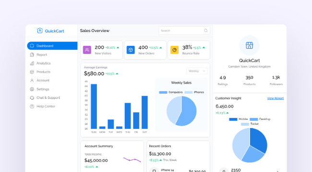Viewport: 312px width, 172px height.
Task: Click the THU bar in earnings chart
Action: pos(128,116)
